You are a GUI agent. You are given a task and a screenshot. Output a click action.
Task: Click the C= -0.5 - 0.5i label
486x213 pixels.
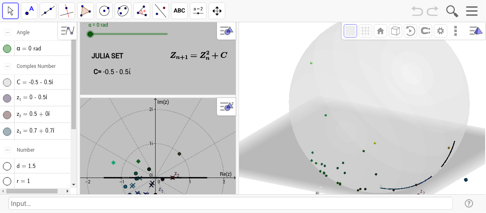point(112,72)
